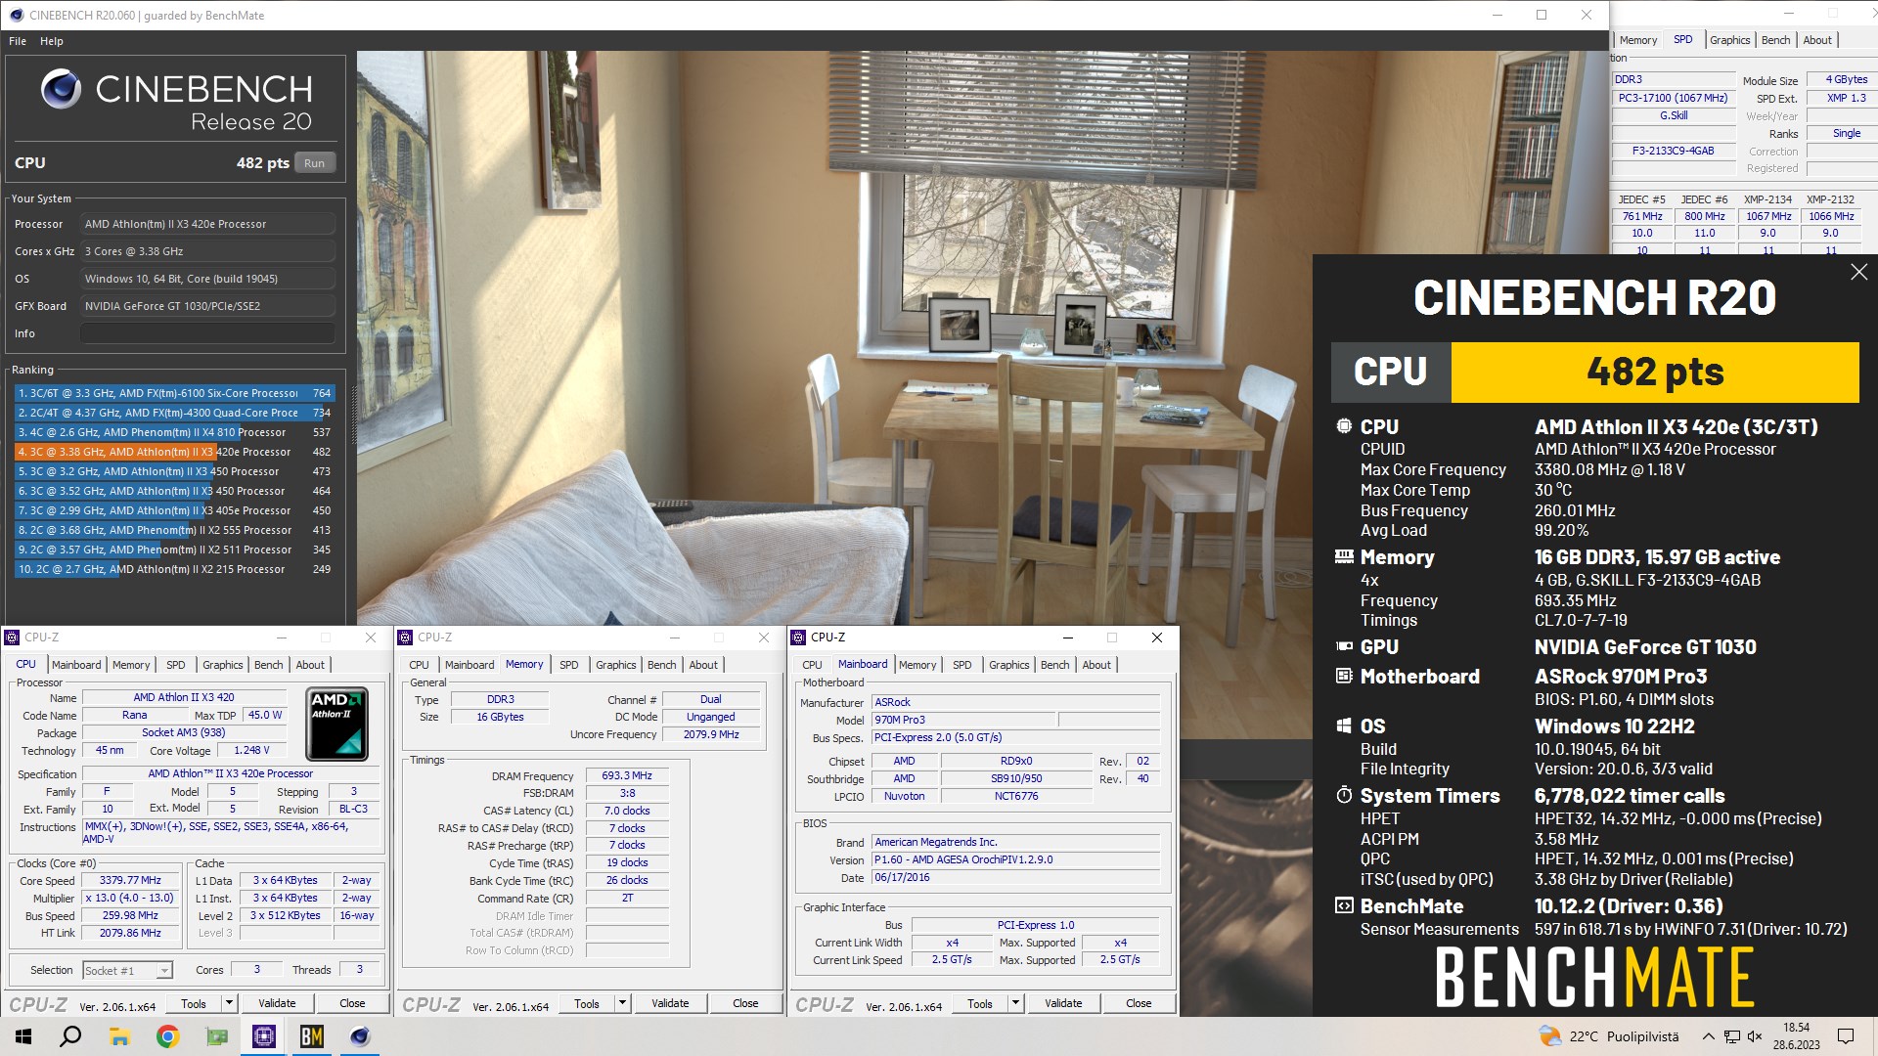Click the Motherboard icon in the BenchMate panel
The height and width of the screenshot is (1056, 1878).
point(1344,676)
